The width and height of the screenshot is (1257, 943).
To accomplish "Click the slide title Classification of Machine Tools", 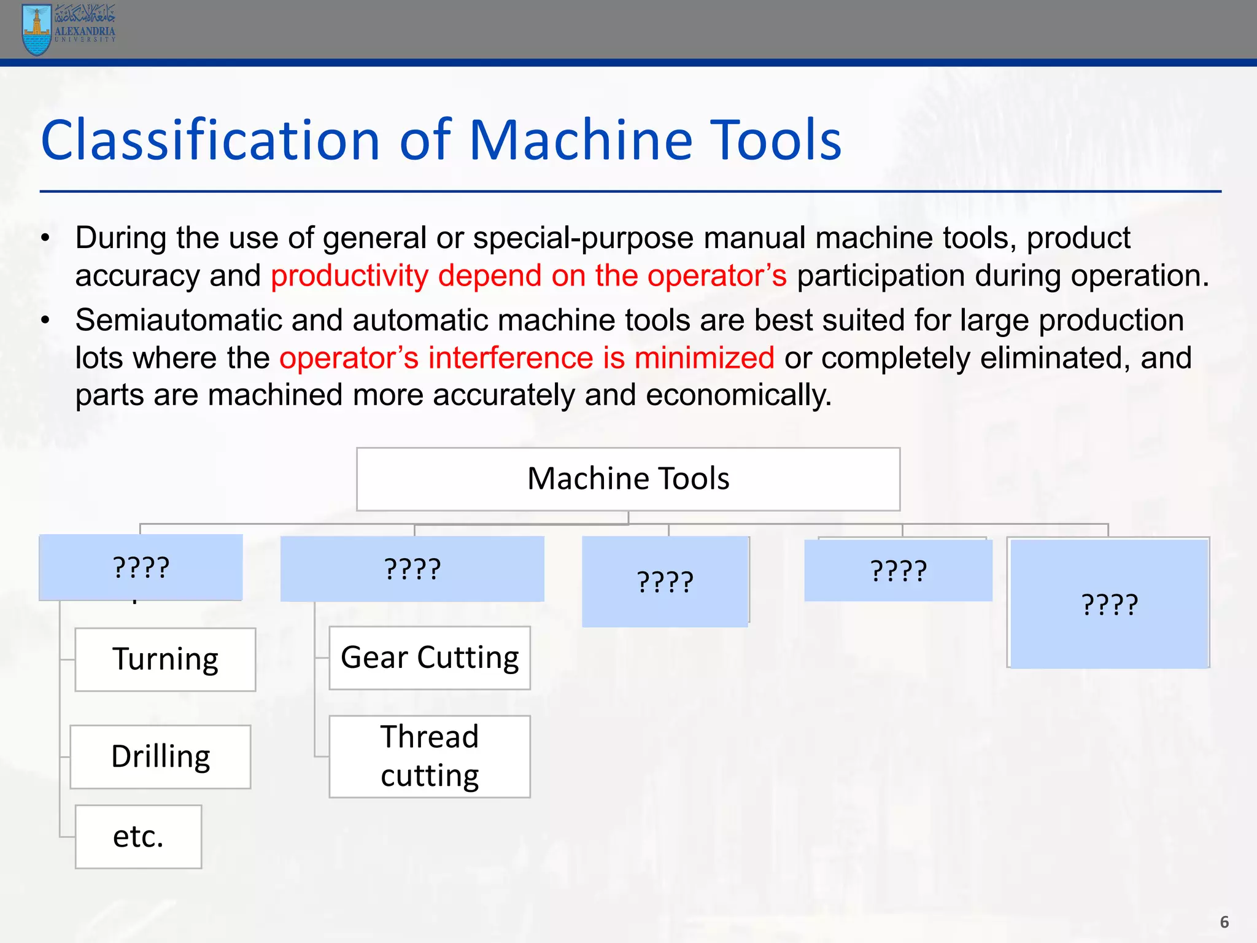I will [x=441, y=141].
